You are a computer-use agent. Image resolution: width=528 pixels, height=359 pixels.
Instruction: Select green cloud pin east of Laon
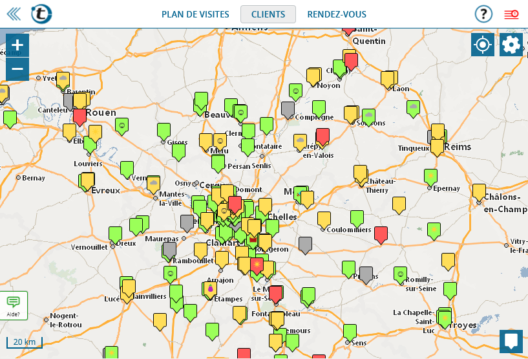(x=413, y=109)
